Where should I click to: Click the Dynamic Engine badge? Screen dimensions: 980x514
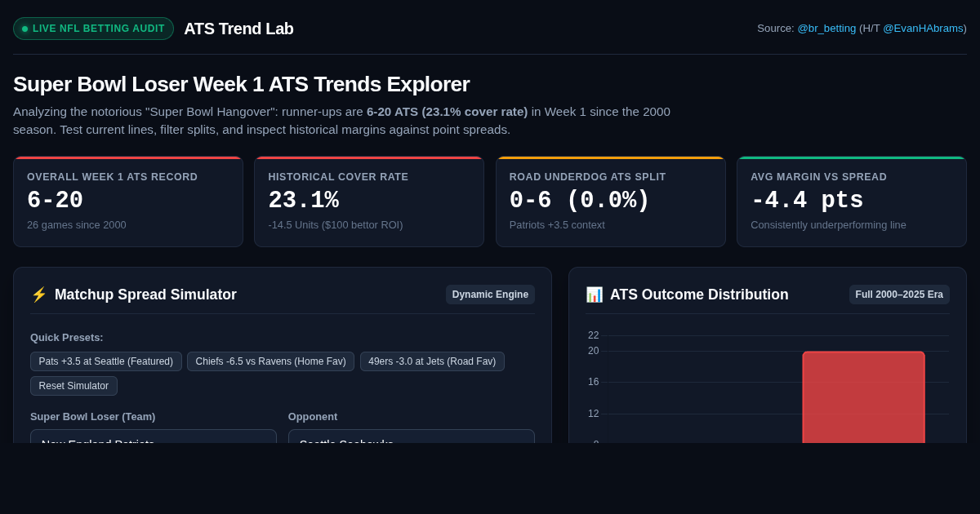coord(490,295)
